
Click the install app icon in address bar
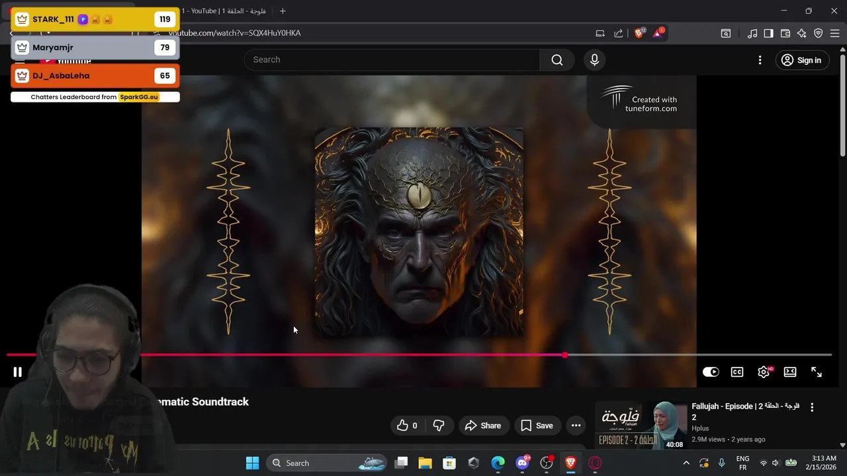[600, 33]
